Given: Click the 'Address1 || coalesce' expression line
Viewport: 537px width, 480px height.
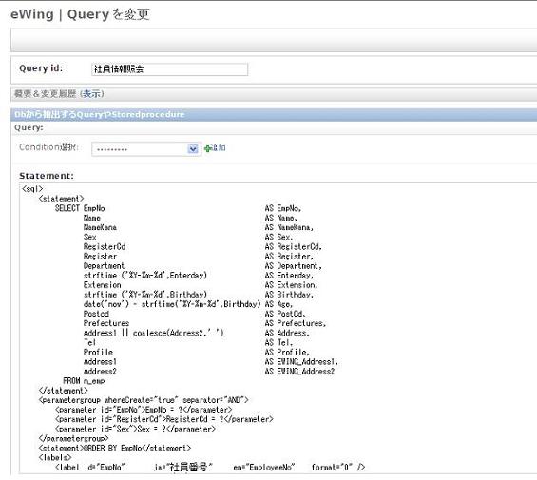Looking at the screenshot, I should [x=153, y=333].
